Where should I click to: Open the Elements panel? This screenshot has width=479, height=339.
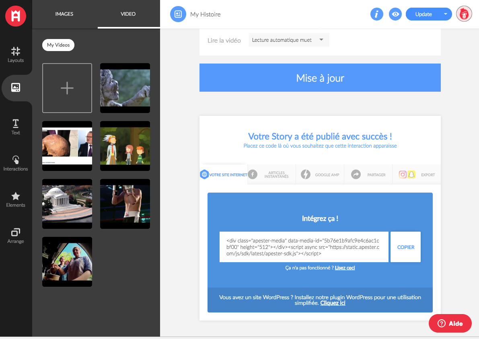point(16,199)
